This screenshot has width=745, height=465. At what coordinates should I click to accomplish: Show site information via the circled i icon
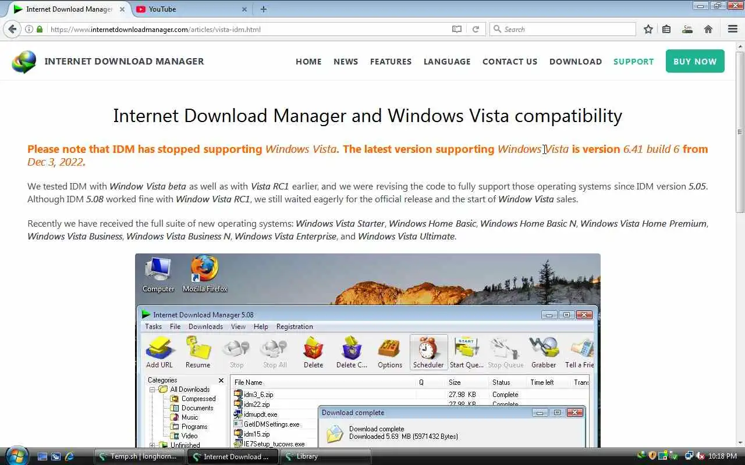pos(29,29)
